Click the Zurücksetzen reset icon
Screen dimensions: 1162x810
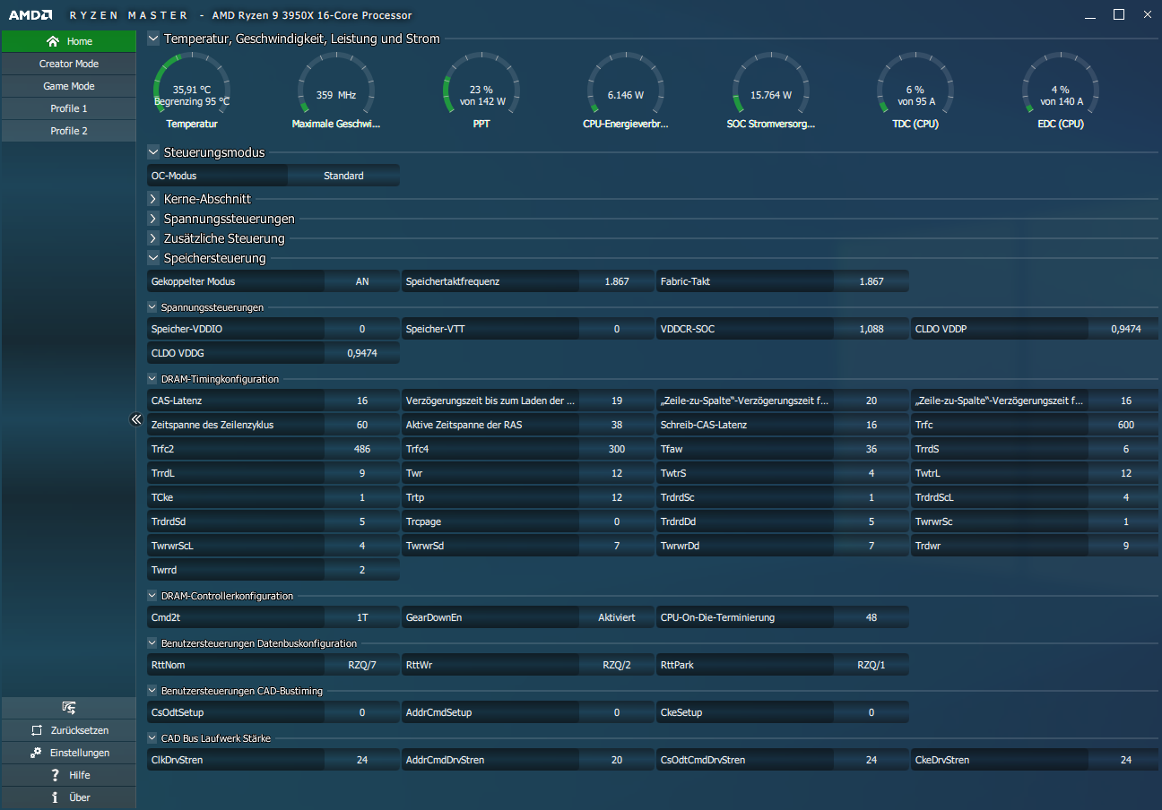click(x=37, y=730)
